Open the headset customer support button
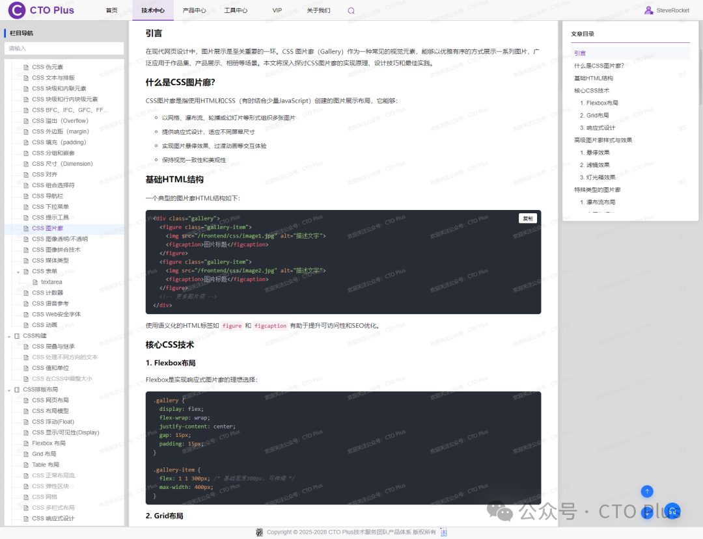This screenshot has height=539, width=703. (x=672, y=511)
